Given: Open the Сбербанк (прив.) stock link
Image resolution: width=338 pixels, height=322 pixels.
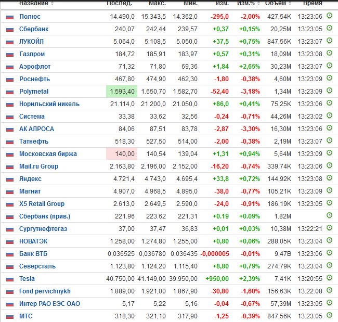Looking at the screenshot, I should pyautogui.click(x=45, y=216).
